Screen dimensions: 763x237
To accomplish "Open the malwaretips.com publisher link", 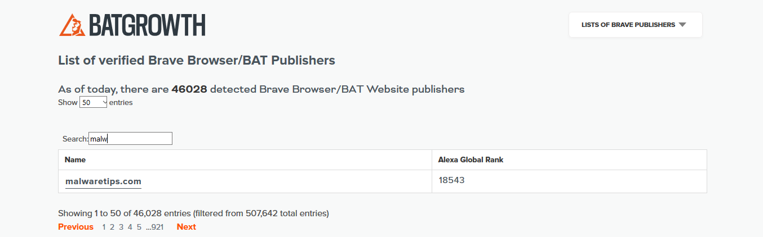I will 103,181.
